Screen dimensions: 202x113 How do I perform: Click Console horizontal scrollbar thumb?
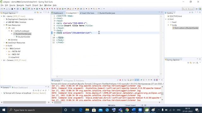point(57,102)
